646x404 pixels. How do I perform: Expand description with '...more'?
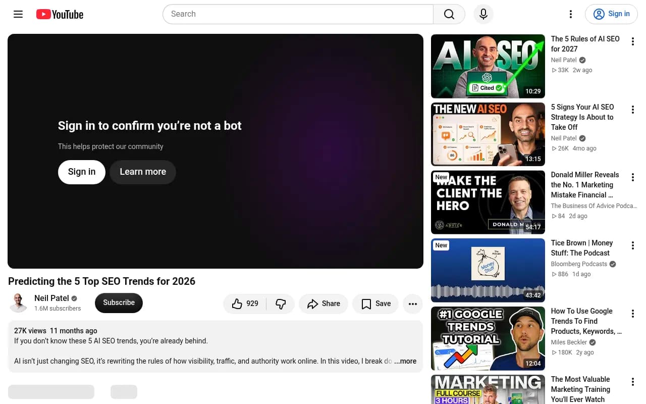[405, 361]
